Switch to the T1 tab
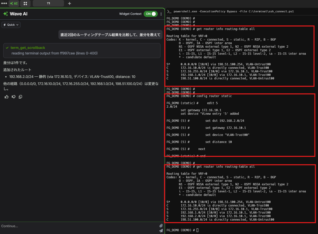 [48, 4]
